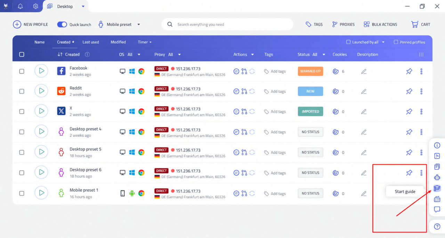
Task: Toggle the Quick launch switch
Action: 62,24
